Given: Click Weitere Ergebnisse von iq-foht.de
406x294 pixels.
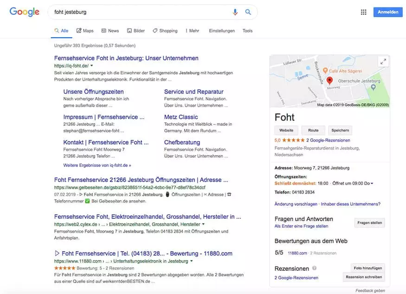Looking at the screenshot, I should pyautogui.click(x=97, y=165).
